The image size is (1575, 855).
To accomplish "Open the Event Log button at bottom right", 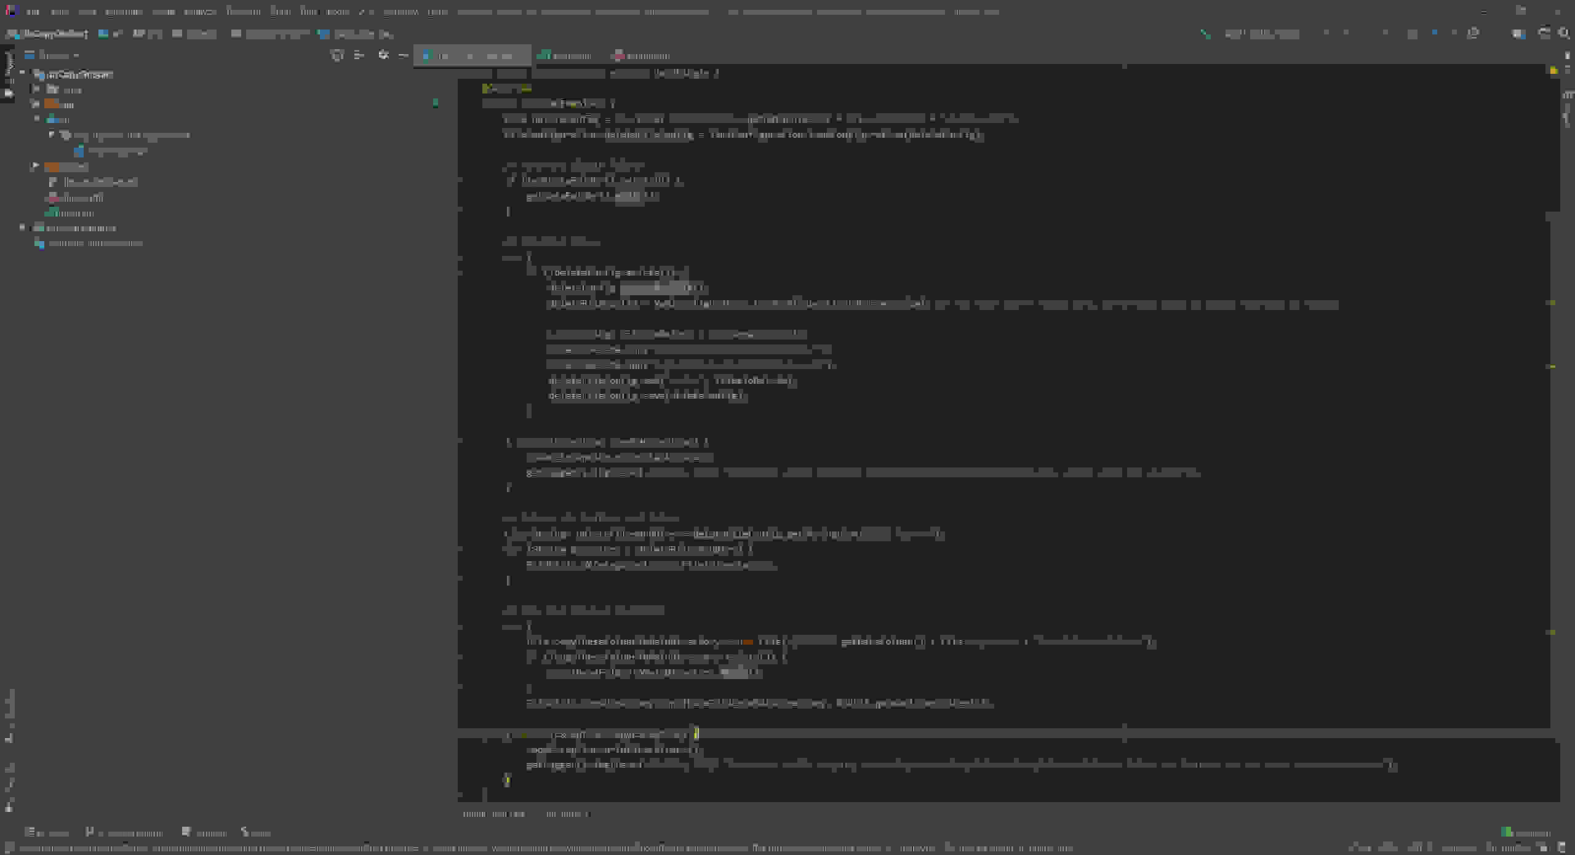I will [1526, 833].
